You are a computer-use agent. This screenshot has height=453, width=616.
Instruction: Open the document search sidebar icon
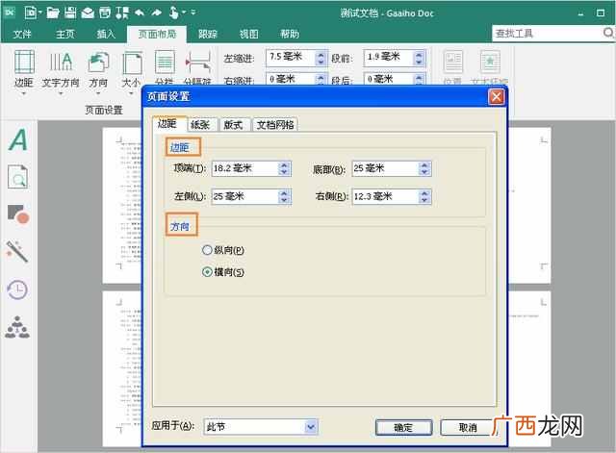(18, 176)
